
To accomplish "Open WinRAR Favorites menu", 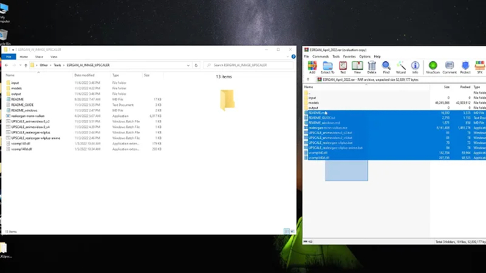I will pyautogui.click(x=349, y=56).
